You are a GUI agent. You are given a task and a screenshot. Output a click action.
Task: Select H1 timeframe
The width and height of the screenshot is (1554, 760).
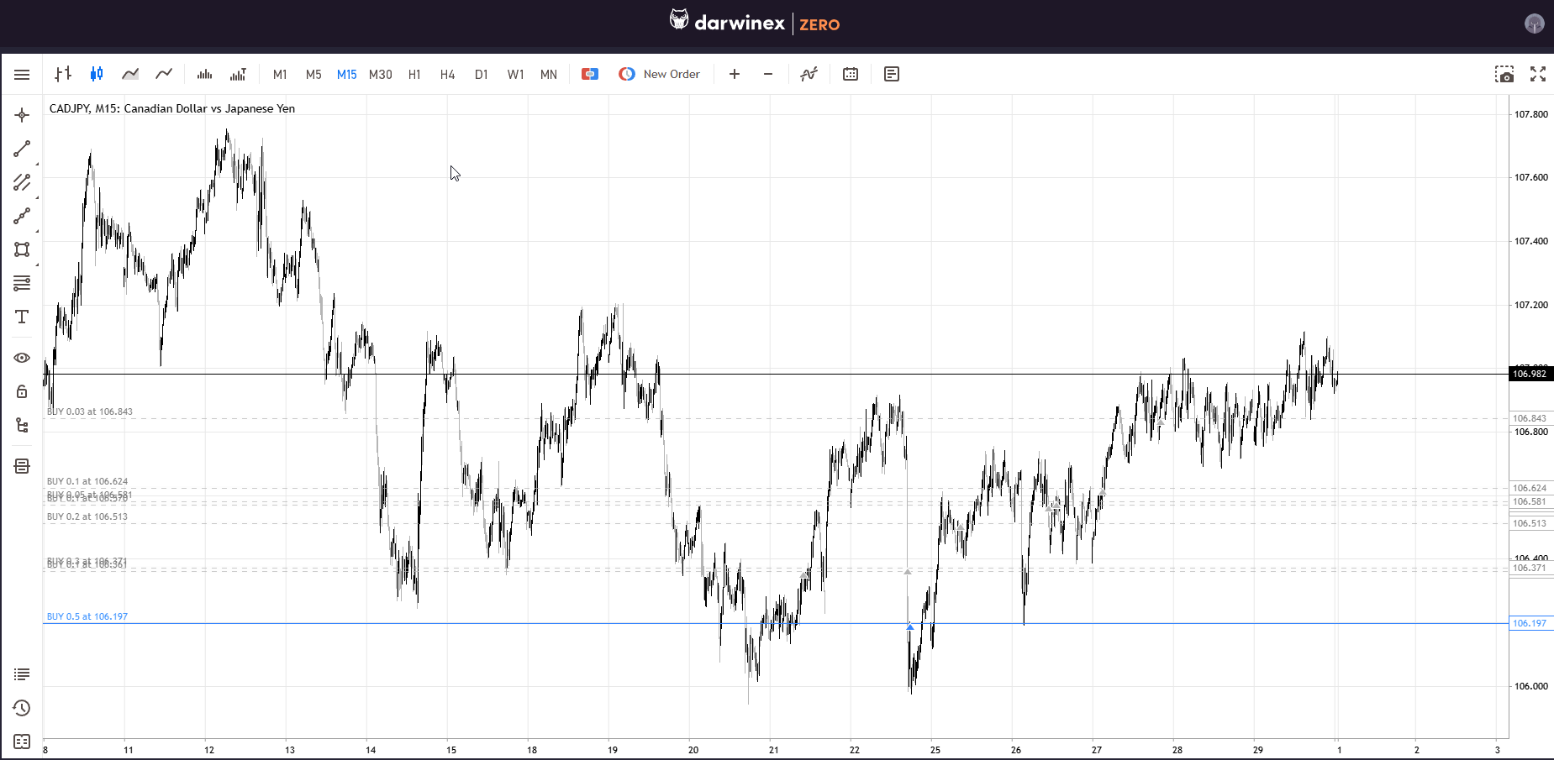(x=414, y=74)
